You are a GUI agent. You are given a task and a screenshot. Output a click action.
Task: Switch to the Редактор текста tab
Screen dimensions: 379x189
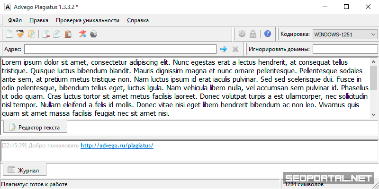click(x=36, y=127)
